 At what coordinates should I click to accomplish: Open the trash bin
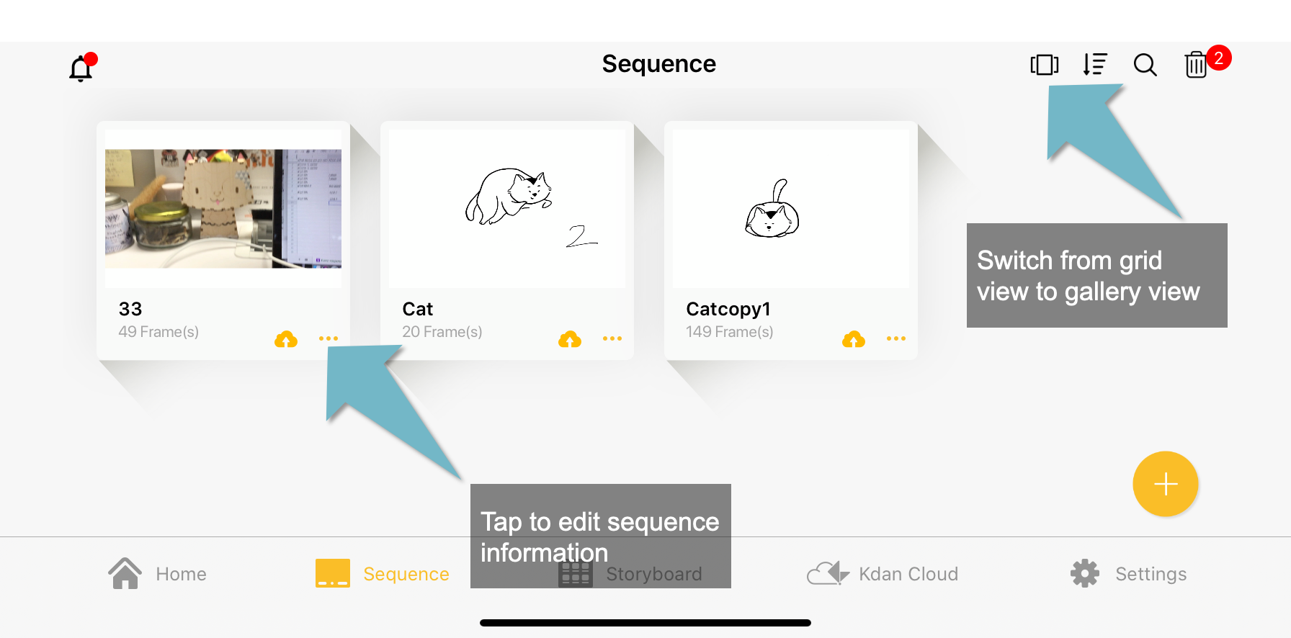[x=1196, y=65]
